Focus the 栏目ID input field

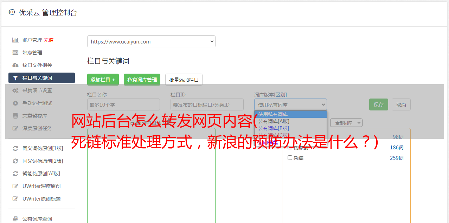click(x=207, y=104)
